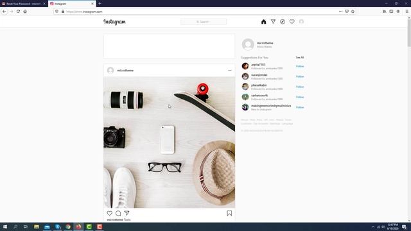The height and width of the screenshot is (231, 411).
Task: Go back with browser back arrow
Action: (x=4, y=12)
